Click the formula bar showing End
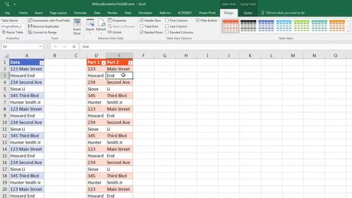Image resolution: width=352 pixels, height=198 pixels. tap(216, 46)
